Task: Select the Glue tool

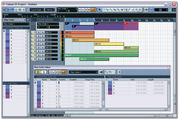Action: point(111,10)
